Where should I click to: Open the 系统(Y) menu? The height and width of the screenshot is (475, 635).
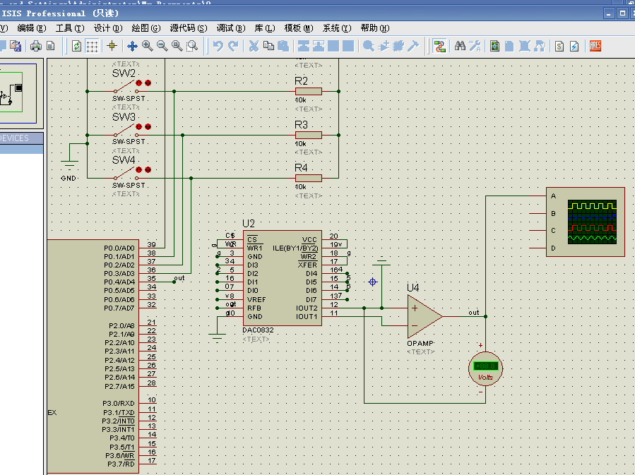pos(337,28)
